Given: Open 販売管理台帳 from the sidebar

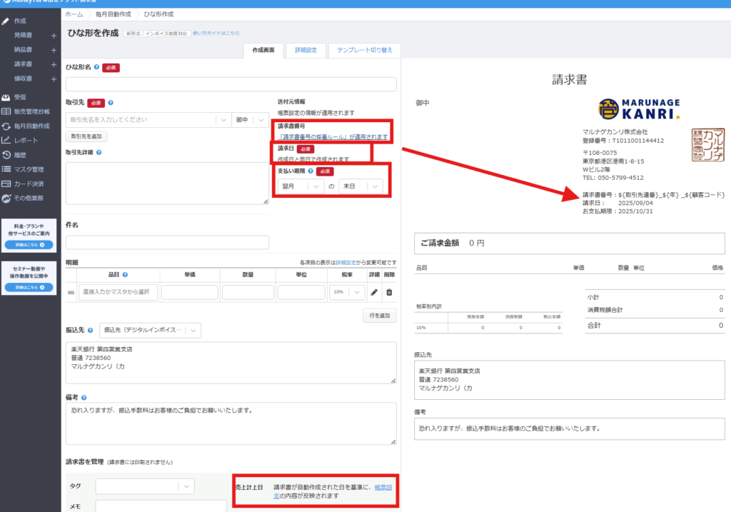Looking at the screenshot, I should [31, 111].
